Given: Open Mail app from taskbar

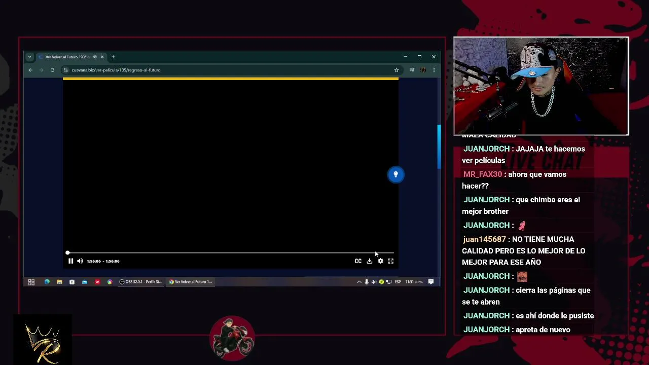Looking at the screenshot, I should click(85, 282).
